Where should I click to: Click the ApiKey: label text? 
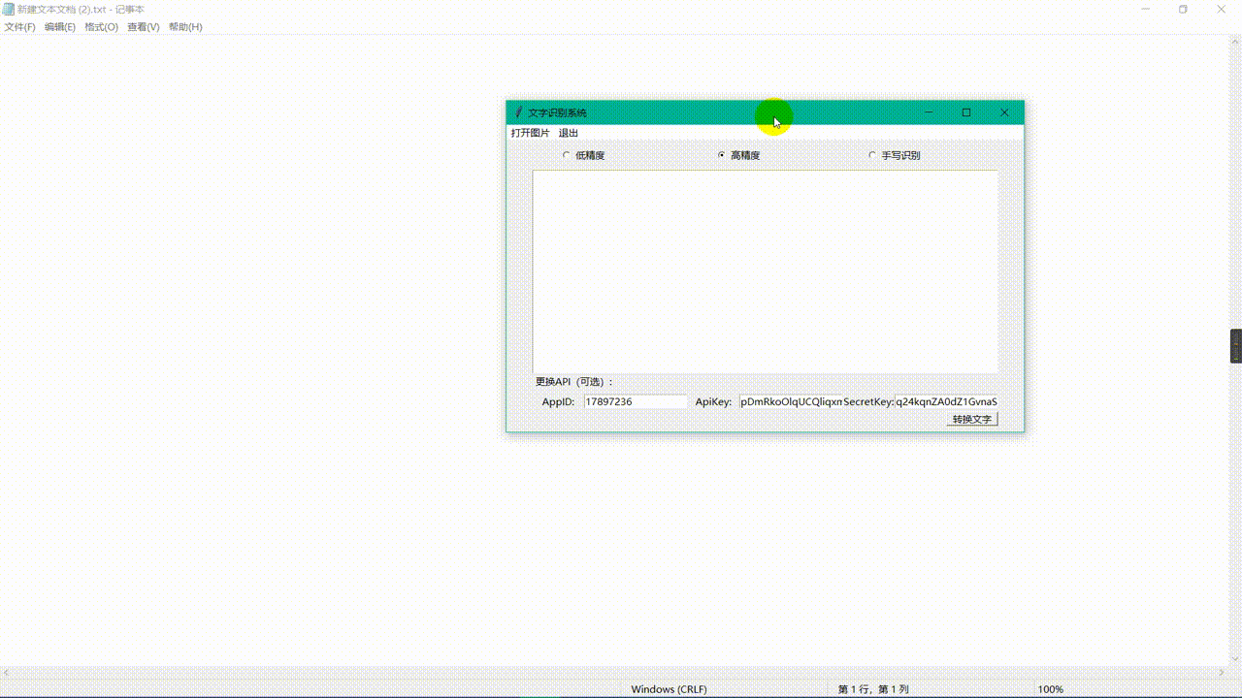pyautogui.click(x=713, y=401)
